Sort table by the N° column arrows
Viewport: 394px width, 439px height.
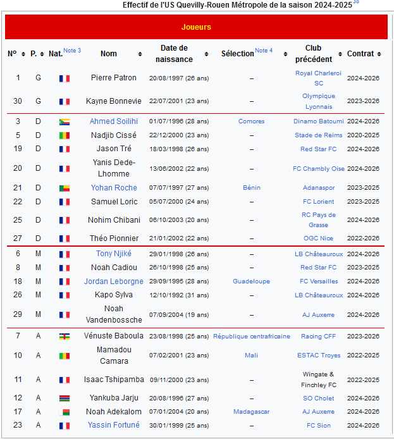coord(23,54)
